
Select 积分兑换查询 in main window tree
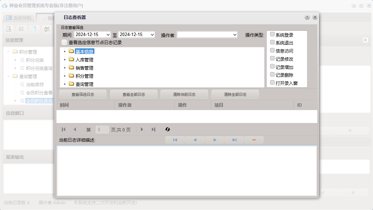click(x=39, y=68)
